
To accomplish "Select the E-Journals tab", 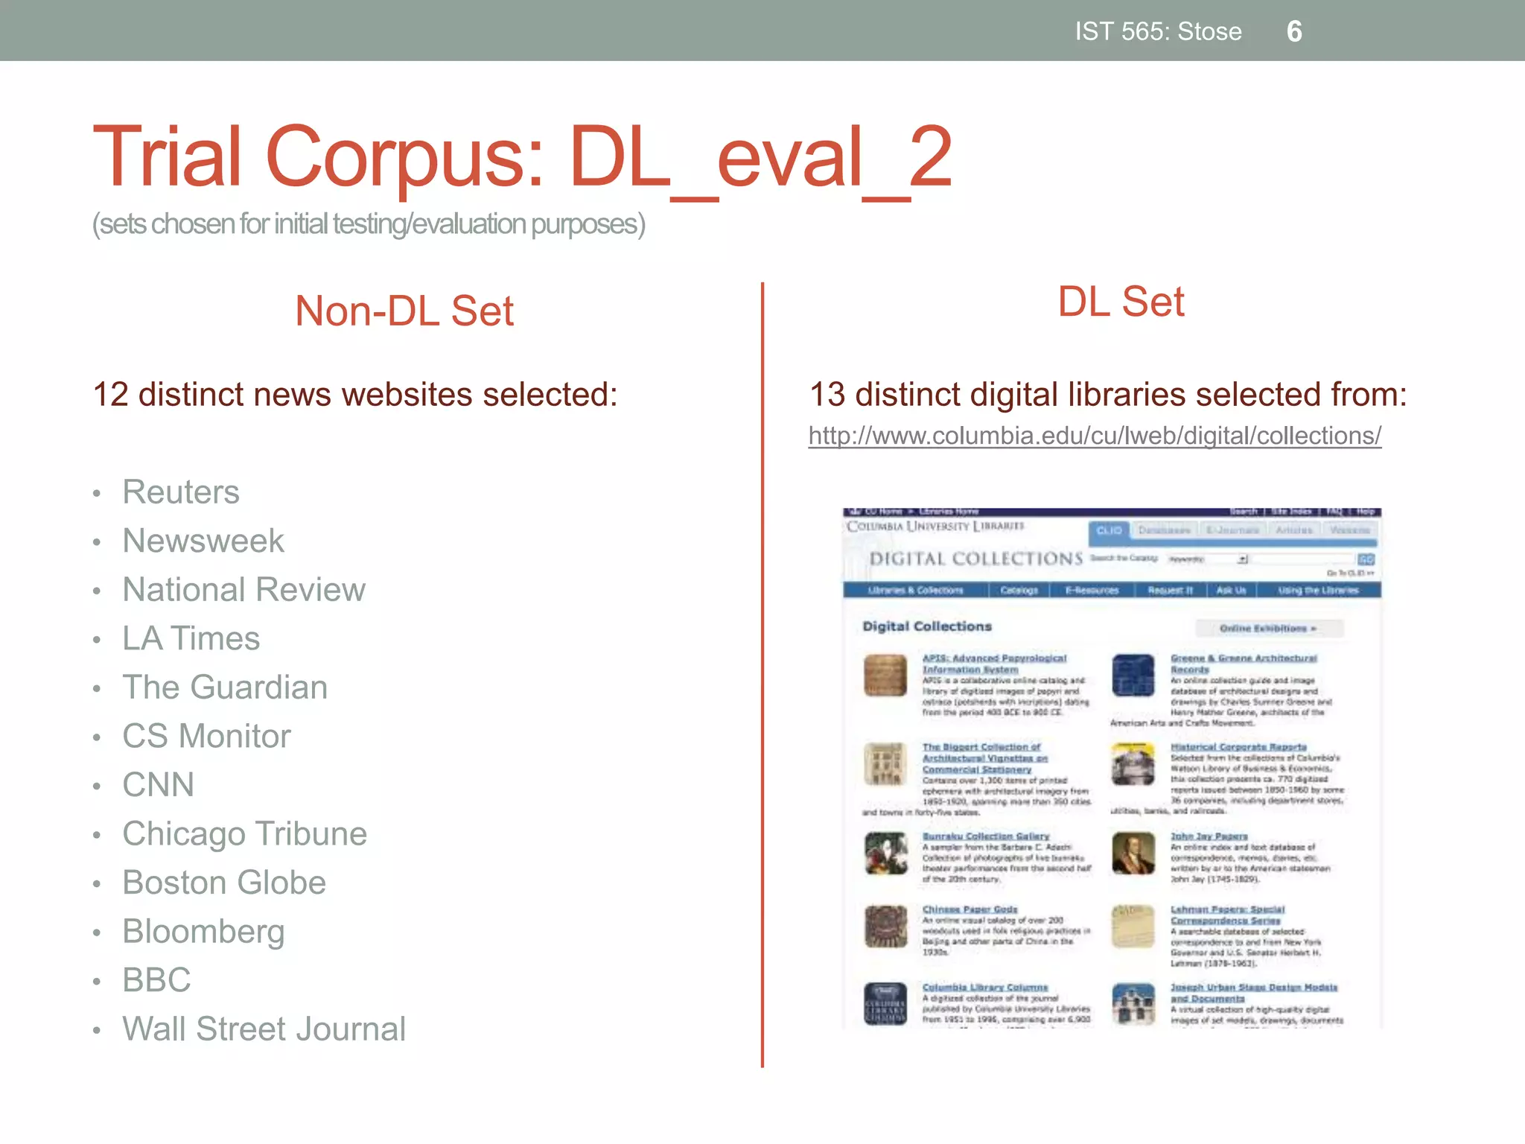I will [1232, 530].
